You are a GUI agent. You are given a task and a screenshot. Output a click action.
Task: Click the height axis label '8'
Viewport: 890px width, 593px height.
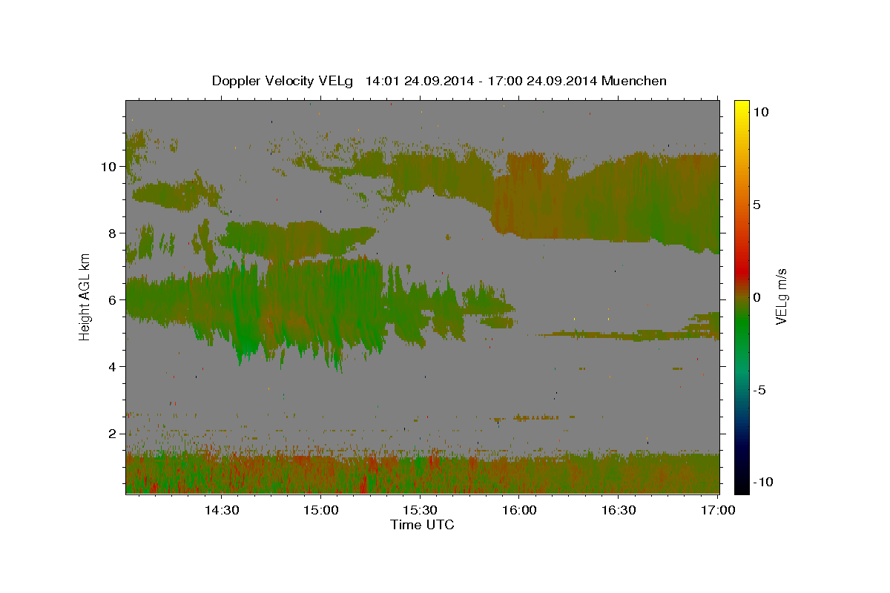pos(112,233)
